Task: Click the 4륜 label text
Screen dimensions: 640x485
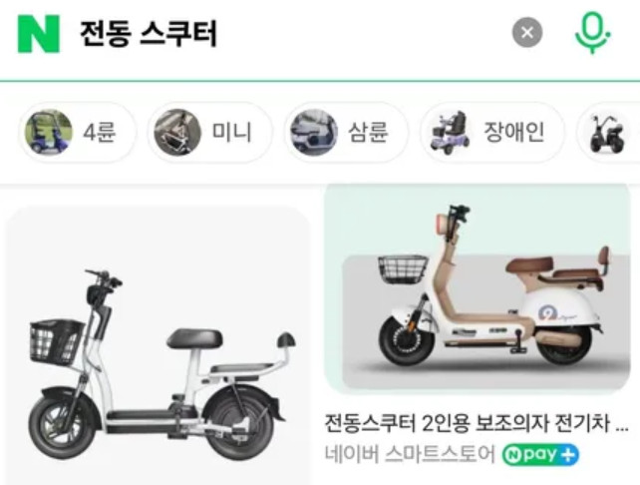Action: (99, 132)
